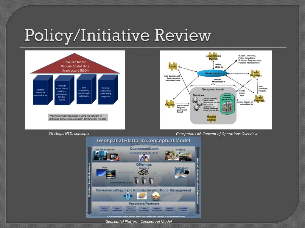Select the Shared Infrastructure server icons
Screen dimensions: 305x228
tap(144, 181)
